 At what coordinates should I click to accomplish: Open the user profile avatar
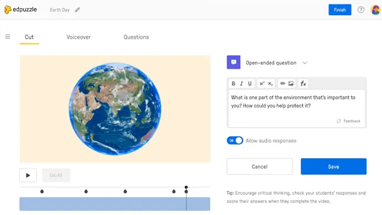375,10
